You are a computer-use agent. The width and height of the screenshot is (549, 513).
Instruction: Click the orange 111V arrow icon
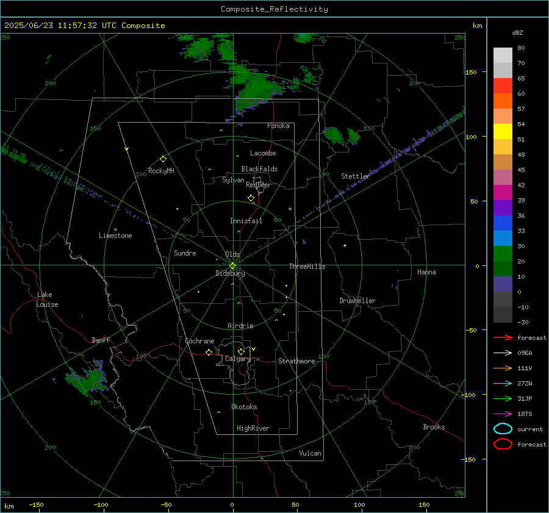pos(503,368)
